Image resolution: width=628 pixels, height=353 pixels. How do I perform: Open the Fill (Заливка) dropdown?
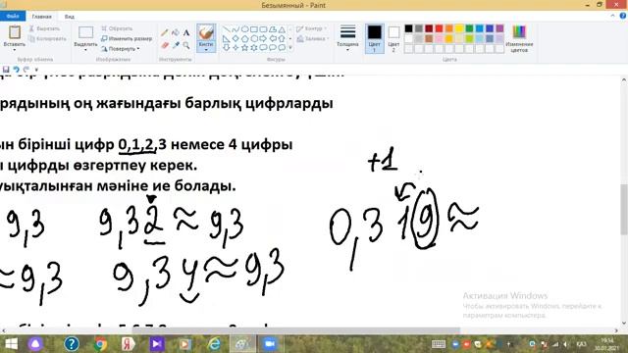pos(313,39)
